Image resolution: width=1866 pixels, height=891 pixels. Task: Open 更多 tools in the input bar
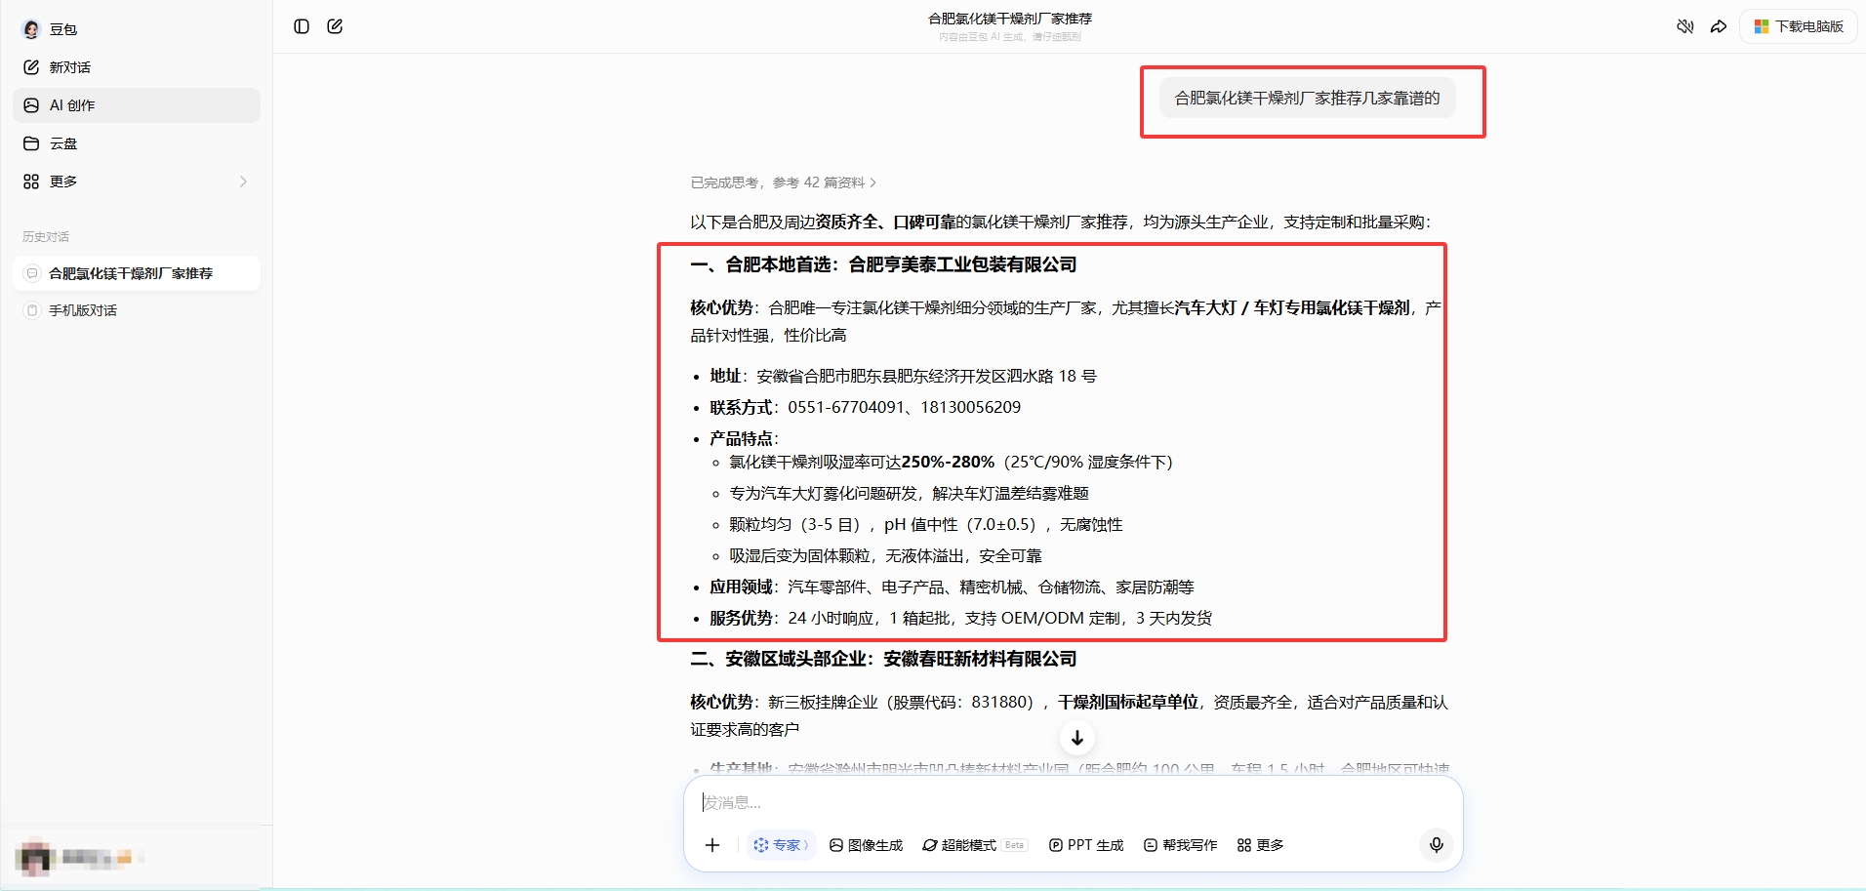1260,845
